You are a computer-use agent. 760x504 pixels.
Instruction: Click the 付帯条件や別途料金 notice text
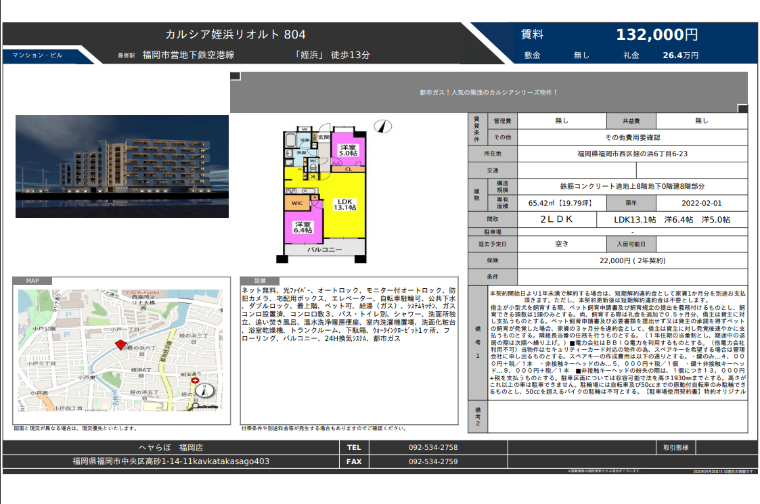(323, 428)
